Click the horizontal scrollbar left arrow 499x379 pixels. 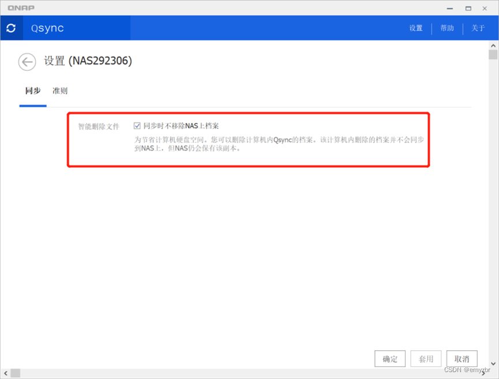pyautogui.click(x=5, y=373)
